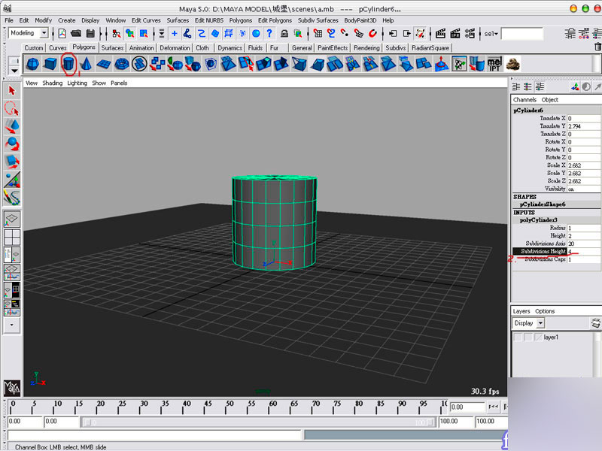Click the create new layer icon
The height and width of the screenshot is (451, 602).
595,323
